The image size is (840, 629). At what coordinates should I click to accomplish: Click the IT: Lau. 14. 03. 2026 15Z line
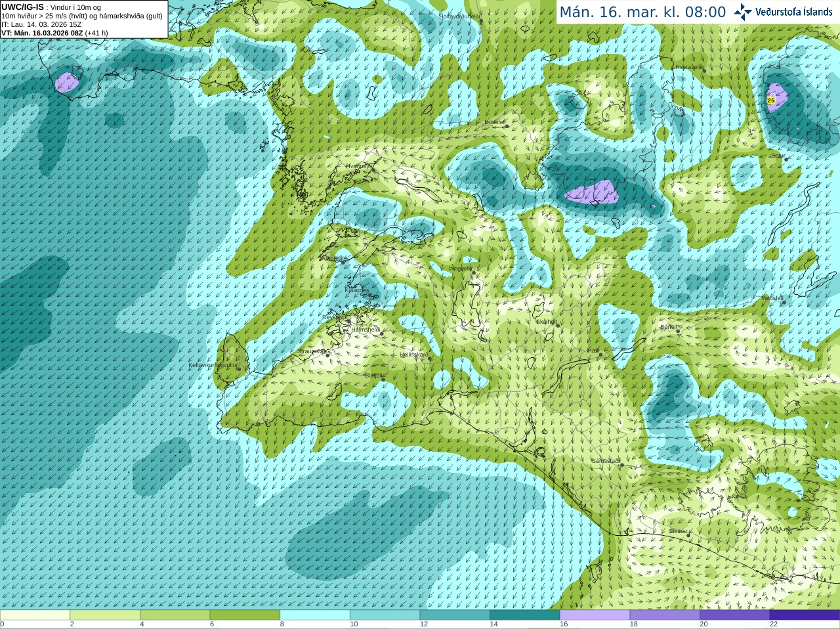click(x=41, y=24)
